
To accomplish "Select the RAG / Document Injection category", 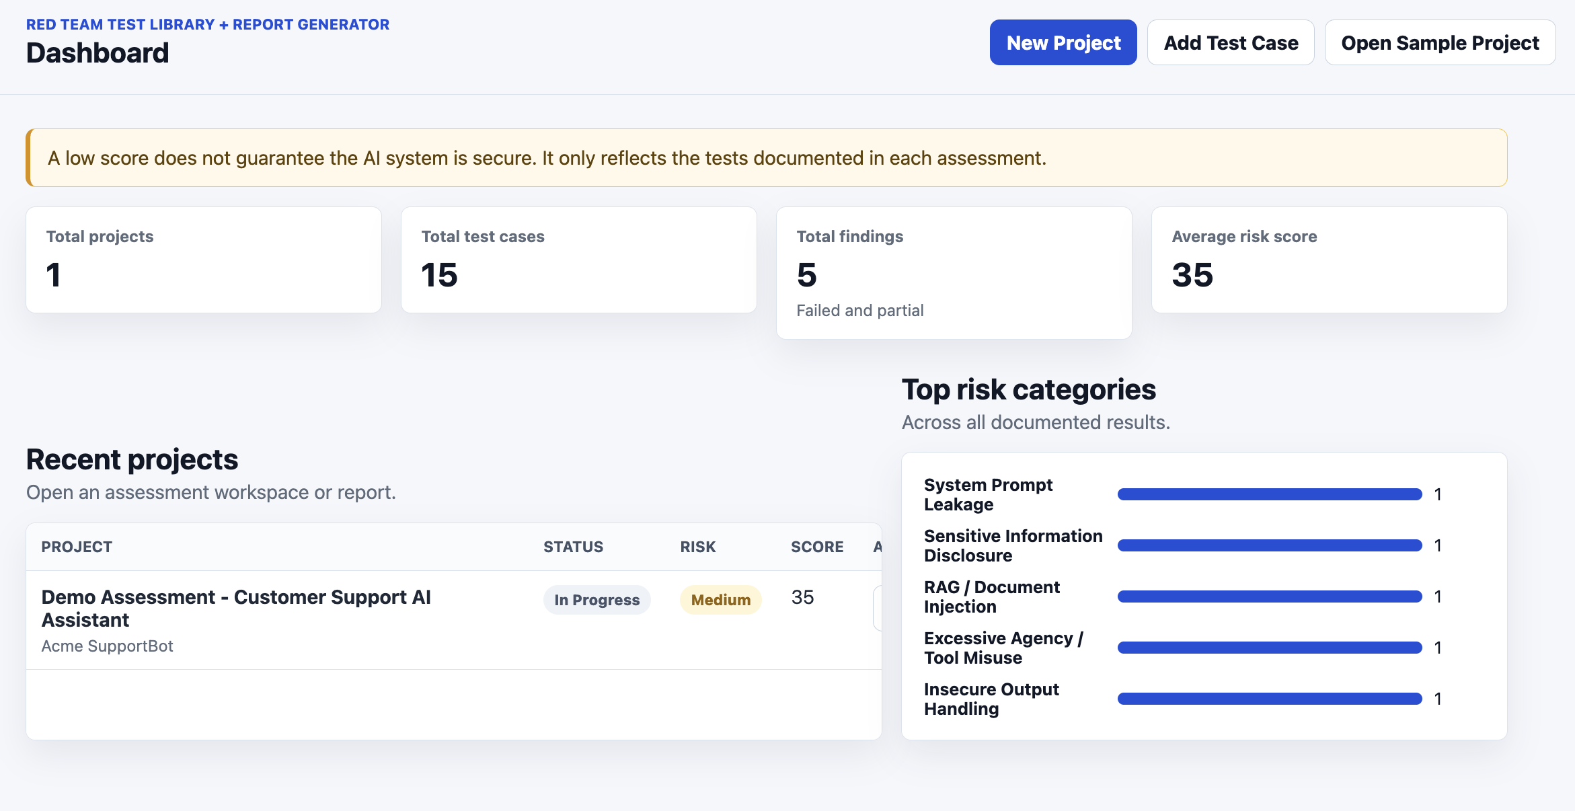I will (x=991, y=596).
